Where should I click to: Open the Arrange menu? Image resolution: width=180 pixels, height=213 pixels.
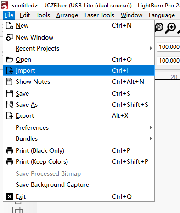tap(67, 15)
